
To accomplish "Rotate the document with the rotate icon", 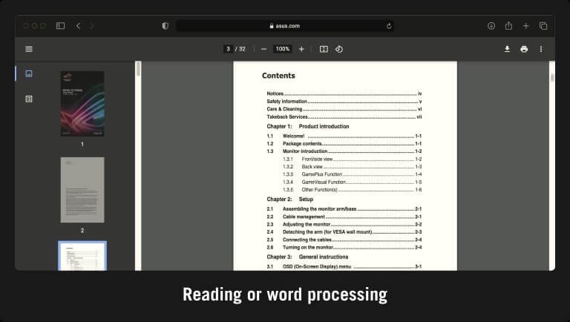I will tap(339, 49).
